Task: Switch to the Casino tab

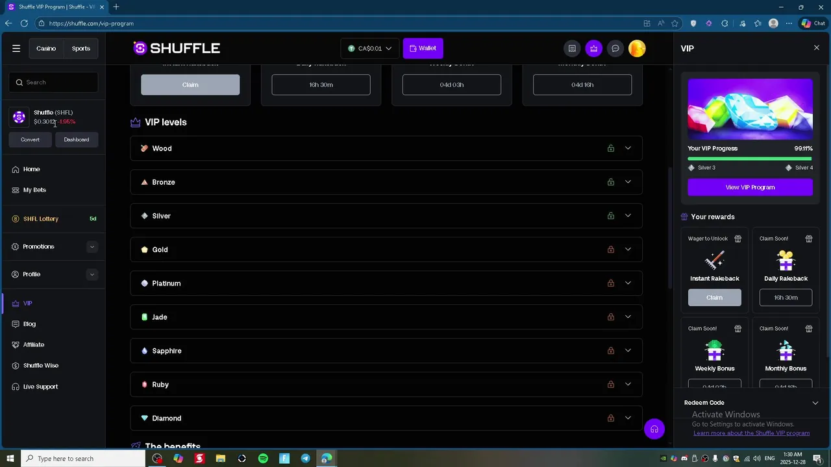Action: 46,49
